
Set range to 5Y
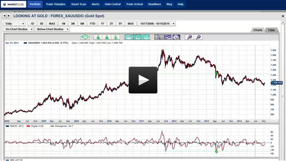click(x=120, y=24)
